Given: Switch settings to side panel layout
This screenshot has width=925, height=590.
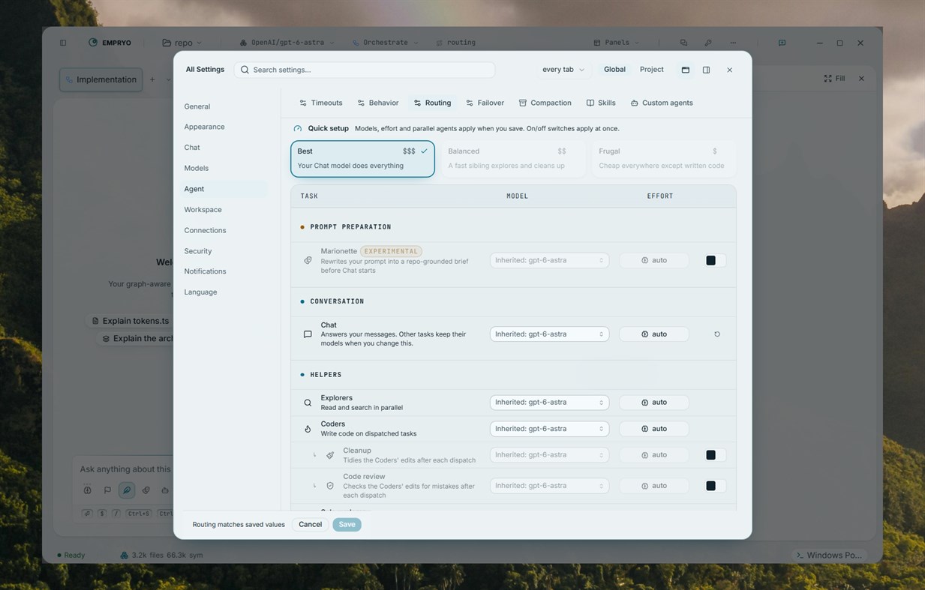Looking at the screenshot, I should (x=706, y=70).
